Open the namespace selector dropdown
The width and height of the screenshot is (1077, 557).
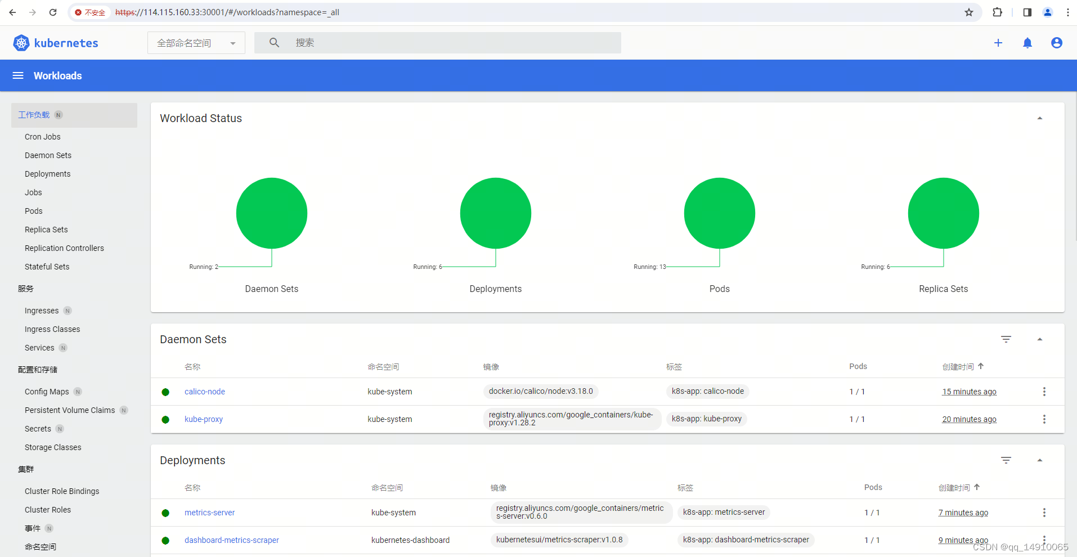point(196,43)
